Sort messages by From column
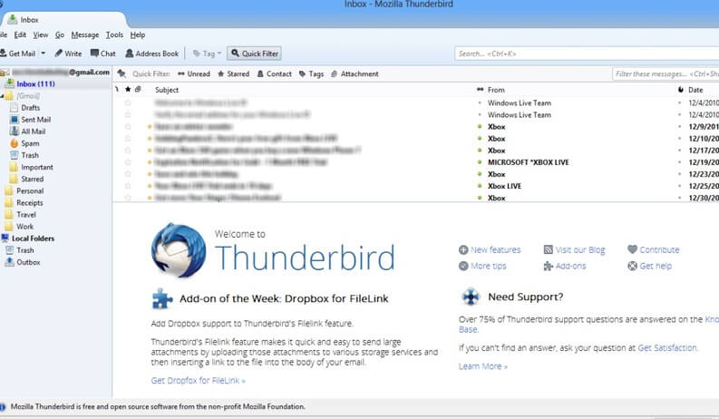This screenshot has height=419, width=719. (x=496, y=90)
